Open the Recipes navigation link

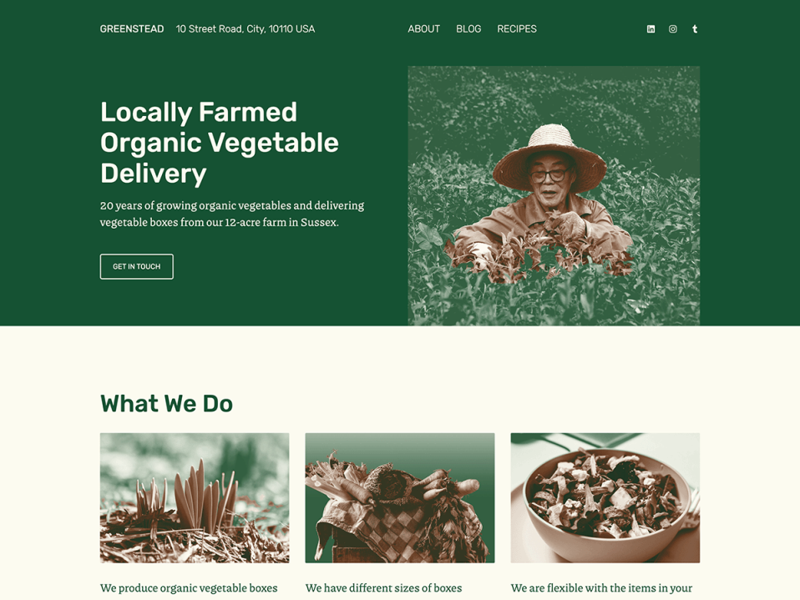(x=517, y=29)
